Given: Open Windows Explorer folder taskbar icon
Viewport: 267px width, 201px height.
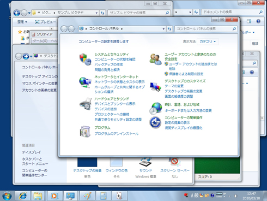Looking at the screenshot, I should (38, 196).
